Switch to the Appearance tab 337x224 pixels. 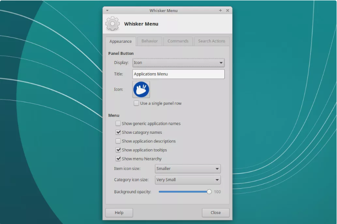point(121,41)
